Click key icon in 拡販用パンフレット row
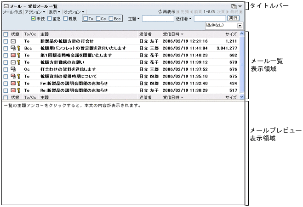Image resolution: width=303 pixels, height=207 pixels. click(18, 48)
